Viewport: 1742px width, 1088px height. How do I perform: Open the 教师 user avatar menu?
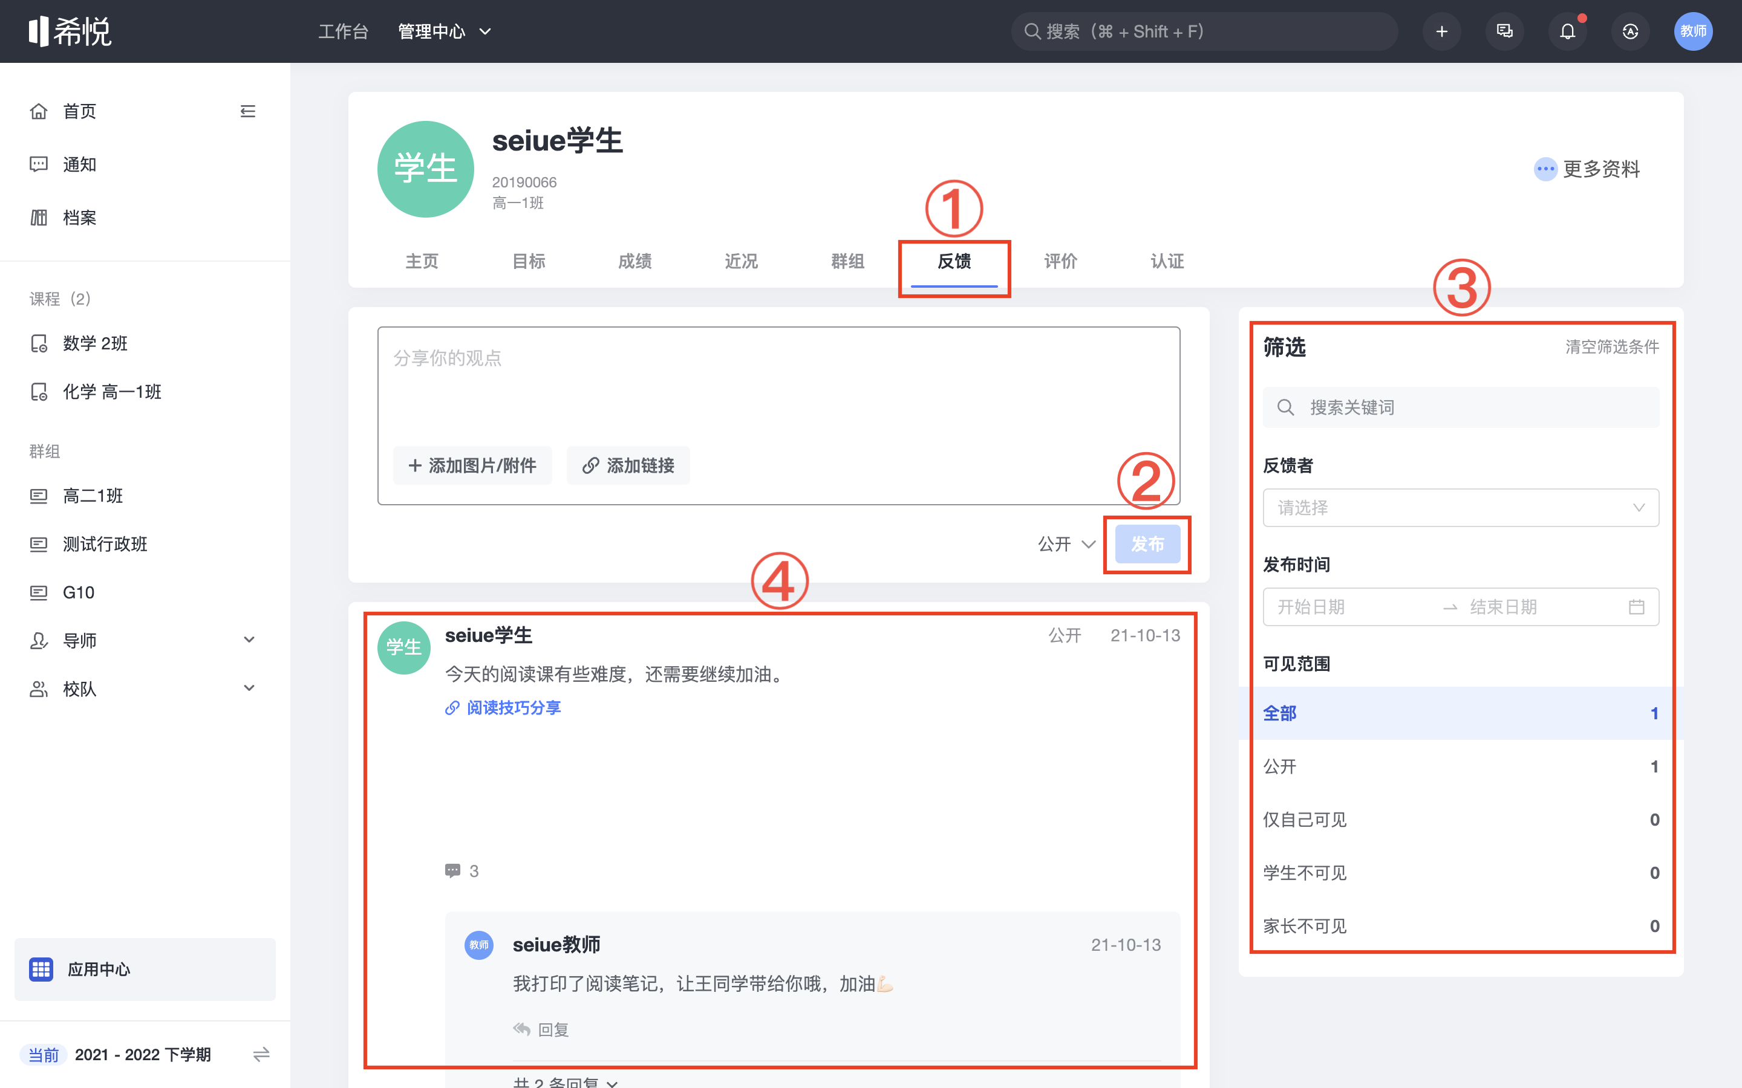point(1693,31)
